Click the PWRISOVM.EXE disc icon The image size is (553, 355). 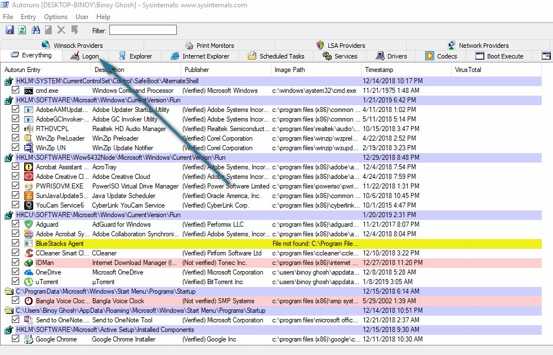[x=29, y=186]
